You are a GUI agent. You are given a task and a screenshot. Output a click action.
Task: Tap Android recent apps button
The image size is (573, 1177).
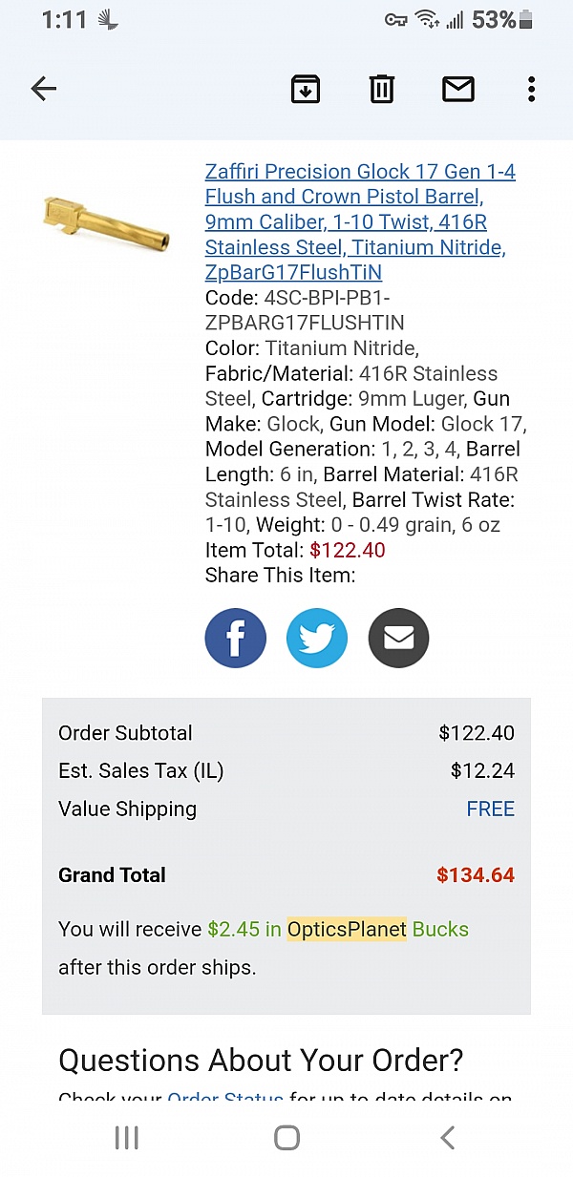click(127, 1138)
